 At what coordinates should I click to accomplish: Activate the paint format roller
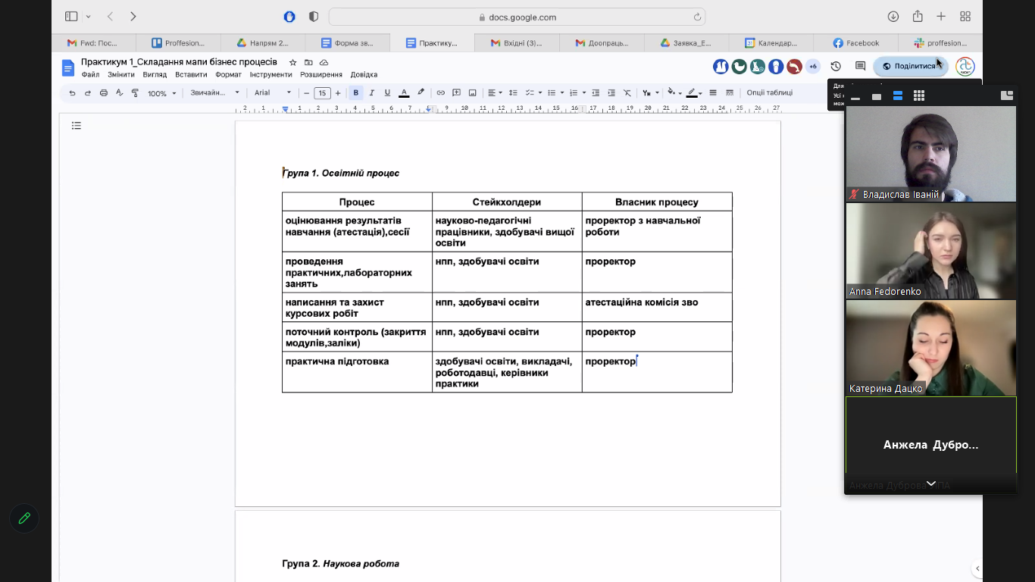[x=135, y=93]
